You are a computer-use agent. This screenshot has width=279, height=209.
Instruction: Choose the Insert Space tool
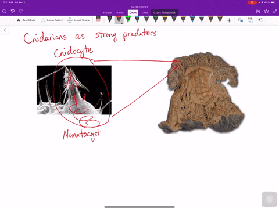[78, 20]
